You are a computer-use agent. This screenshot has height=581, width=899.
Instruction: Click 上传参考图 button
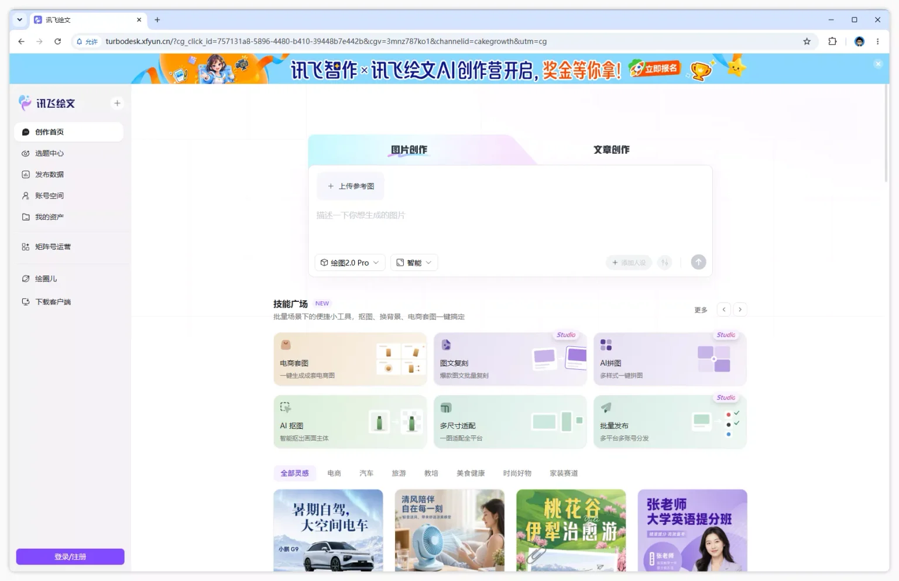pos(351,186)
